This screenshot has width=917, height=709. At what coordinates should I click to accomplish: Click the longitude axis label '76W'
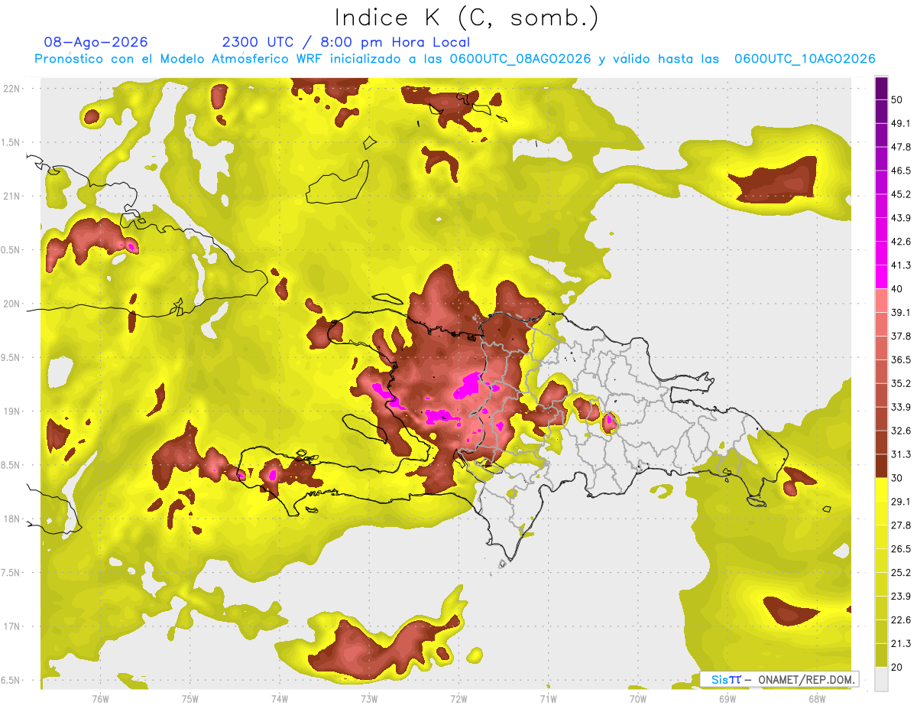99,698
